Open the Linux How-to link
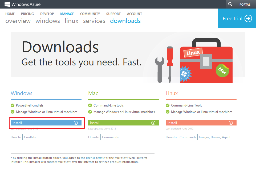The image size is (256, 173). coord(171,137)
